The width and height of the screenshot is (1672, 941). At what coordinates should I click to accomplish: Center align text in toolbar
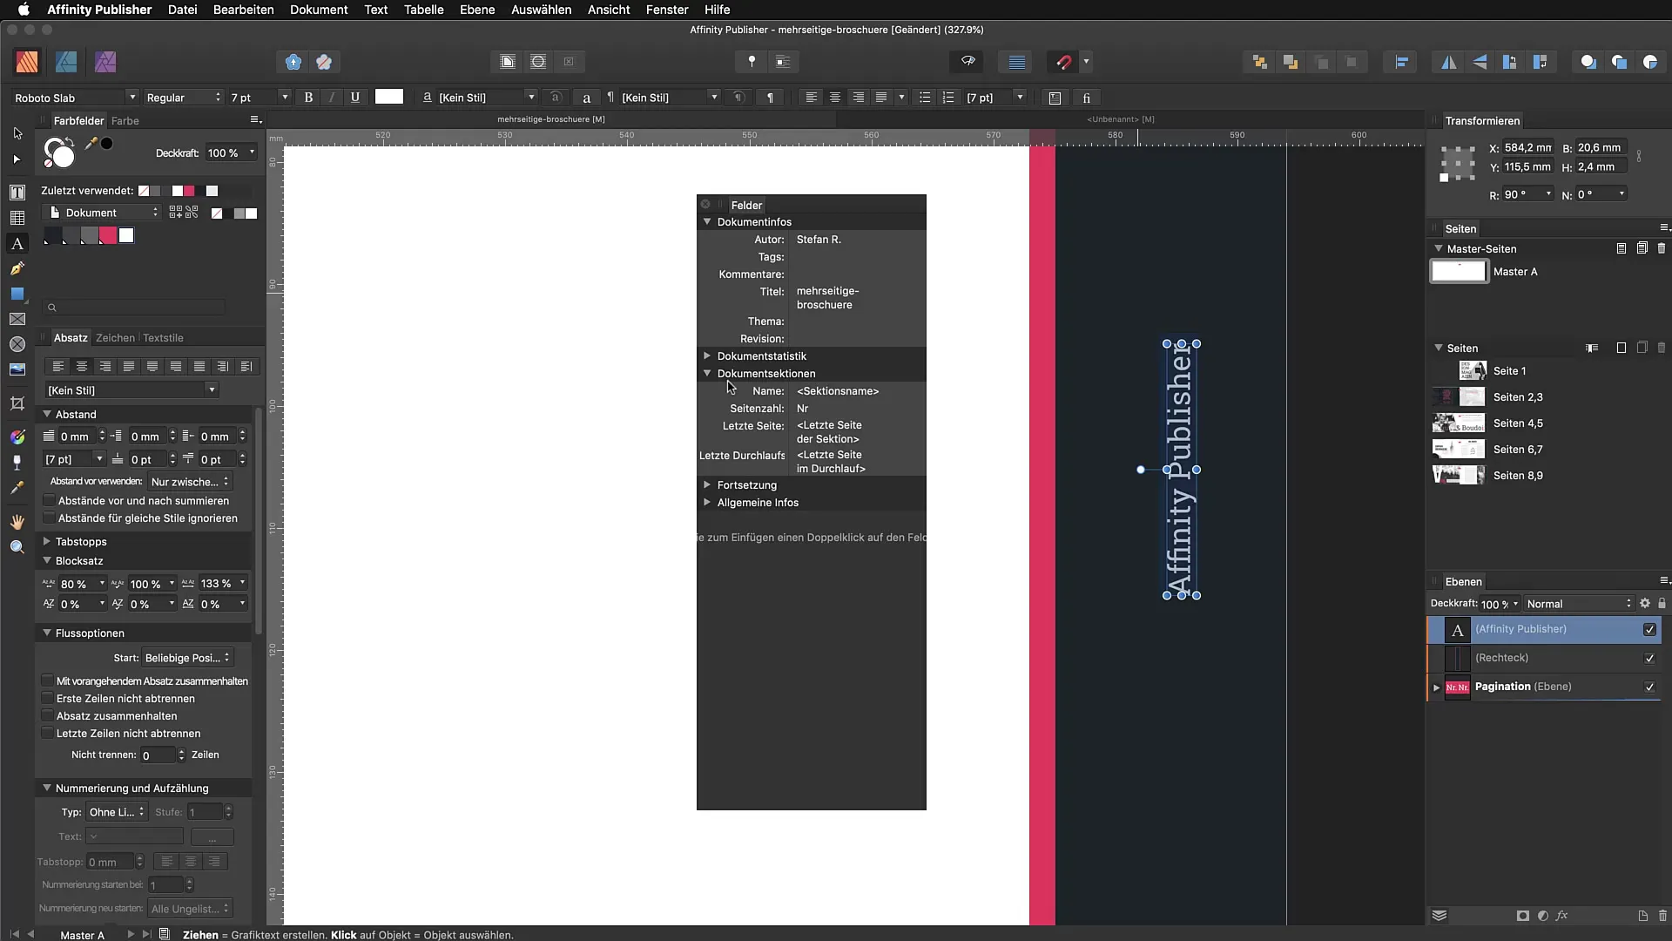click(835, 98)
